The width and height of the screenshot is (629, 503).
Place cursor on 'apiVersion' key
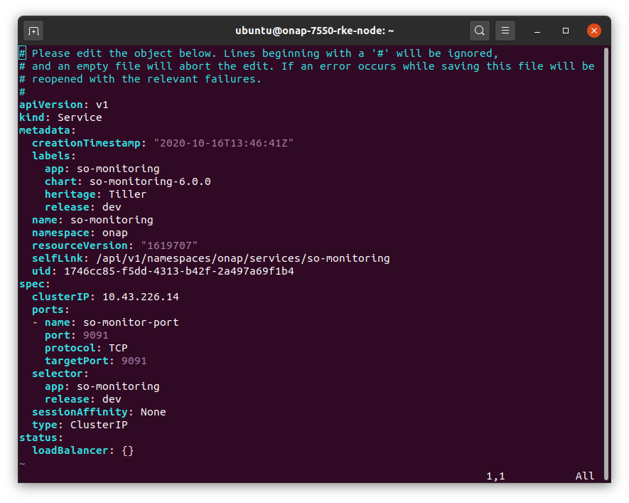[51, 105]
